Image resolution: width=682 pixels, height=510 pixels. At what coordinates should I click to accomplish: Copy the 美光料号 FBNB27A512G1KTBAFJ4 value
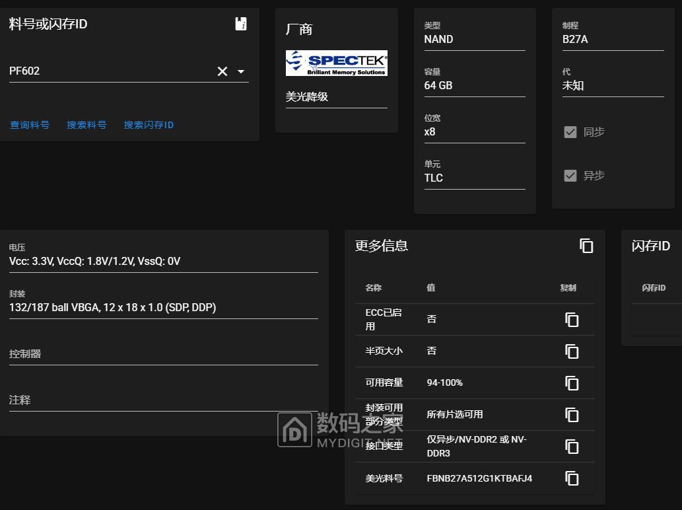[572, 478]
